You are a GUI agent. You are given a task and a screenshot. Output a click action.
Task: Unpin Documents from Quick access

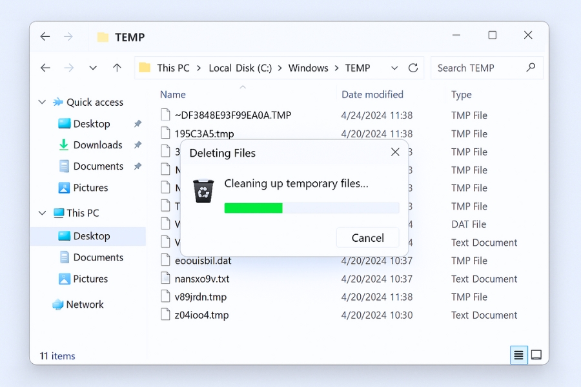(138, 166)
